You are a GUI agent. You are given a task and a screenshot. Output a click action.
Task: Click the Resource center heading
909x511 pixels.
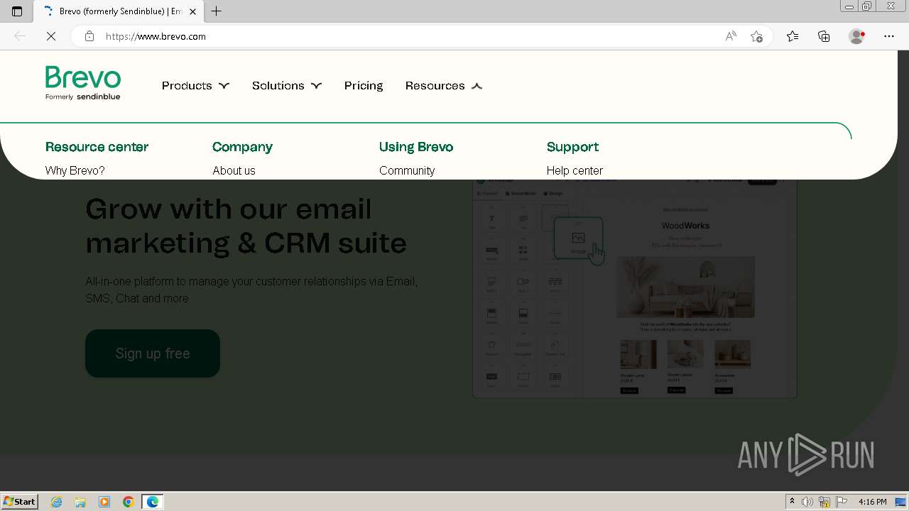[97, 147]
